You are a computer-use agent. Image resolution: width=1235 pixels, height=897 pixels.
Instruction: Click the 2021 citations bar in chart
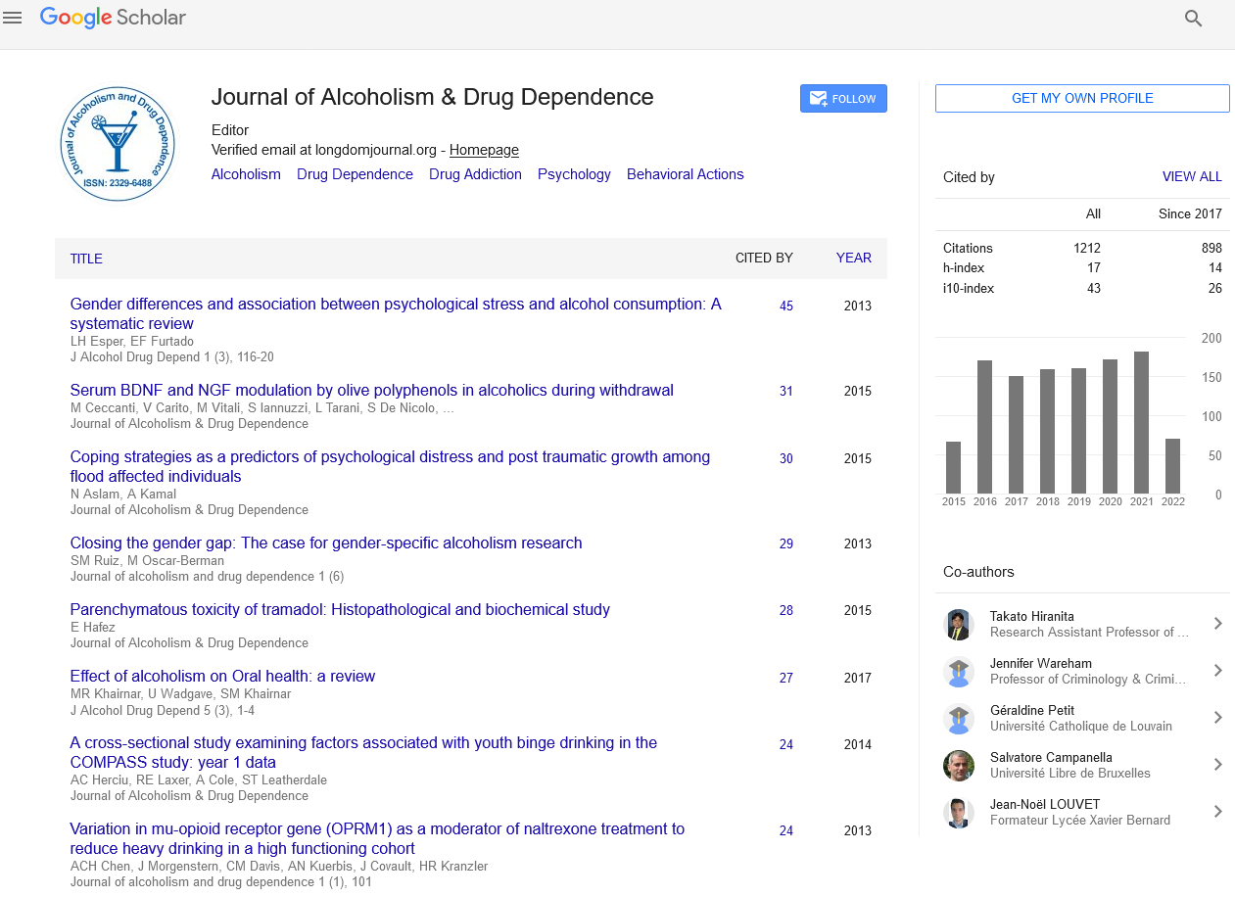(x=1141, y=422)
